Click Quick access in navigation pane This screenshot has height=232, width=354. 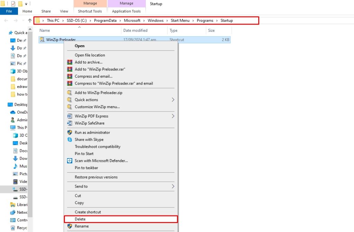[18, 33]
